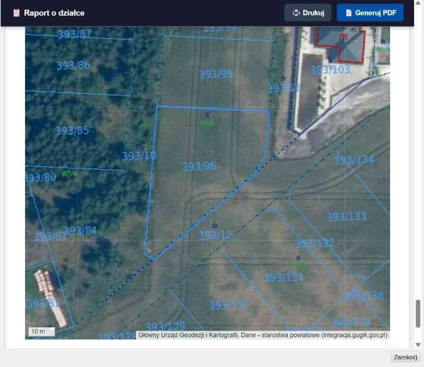Close dialog with Zamknij button

(x=405, y=357)
